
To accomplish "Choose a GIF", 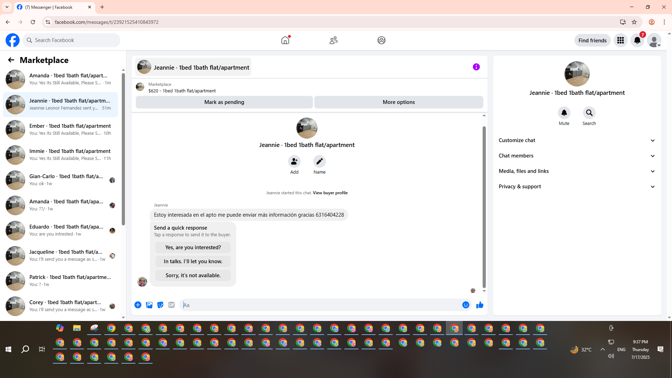I will tap(171, 305).
